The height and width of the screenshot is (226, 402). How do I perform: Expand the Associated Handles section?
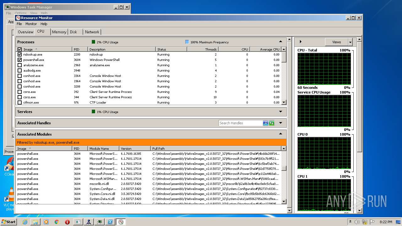click(280, 123)
